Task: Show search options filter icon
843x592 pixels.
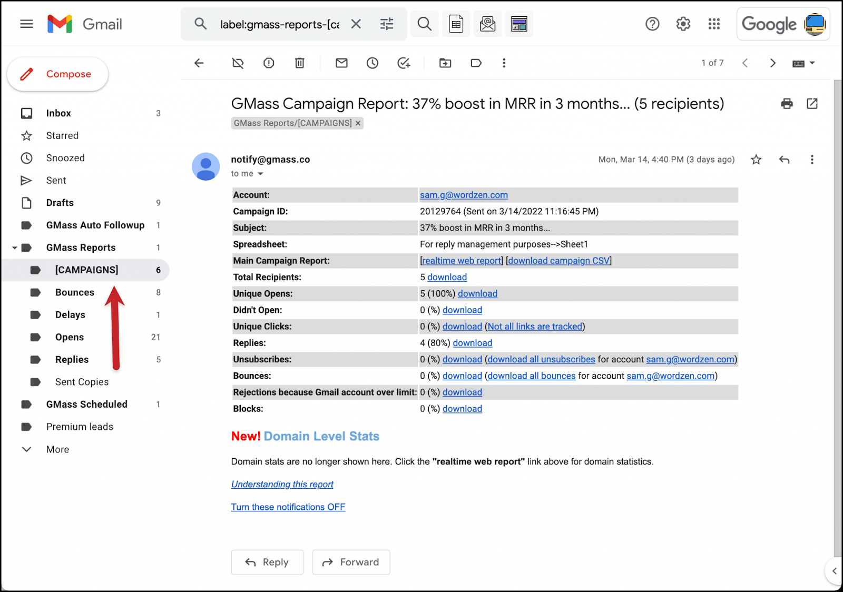Action: tap(387, 24)
